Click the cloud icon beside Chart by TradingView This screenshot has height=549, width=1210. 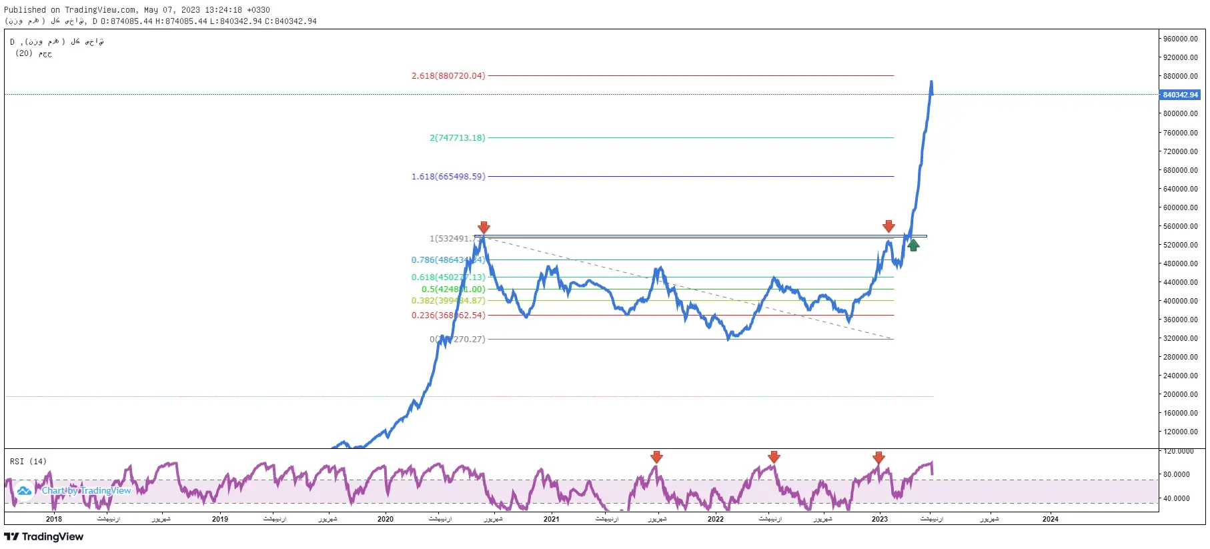(25, 491)
